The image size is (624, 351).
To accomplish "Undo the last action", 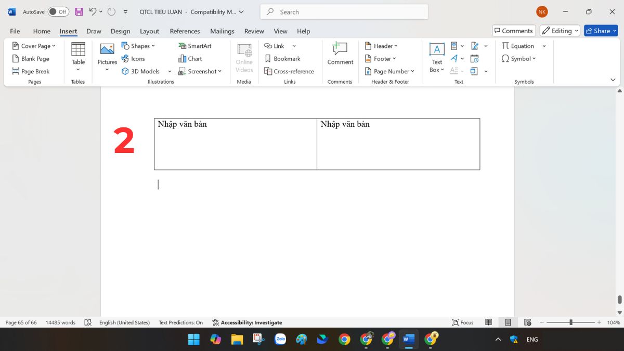I will coord(93,11).
